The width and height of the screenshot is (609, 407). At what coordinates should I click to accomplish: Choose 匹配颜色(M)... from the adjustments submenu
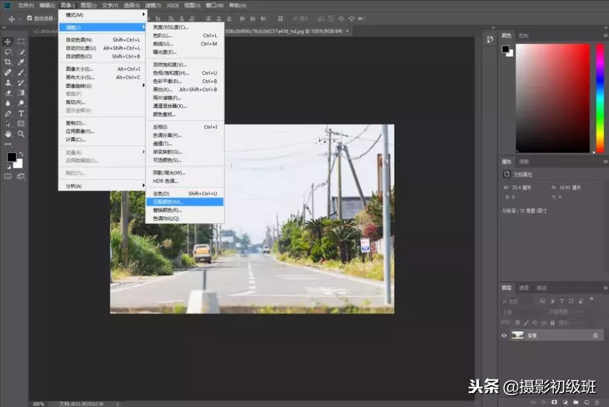coord(185,202)
